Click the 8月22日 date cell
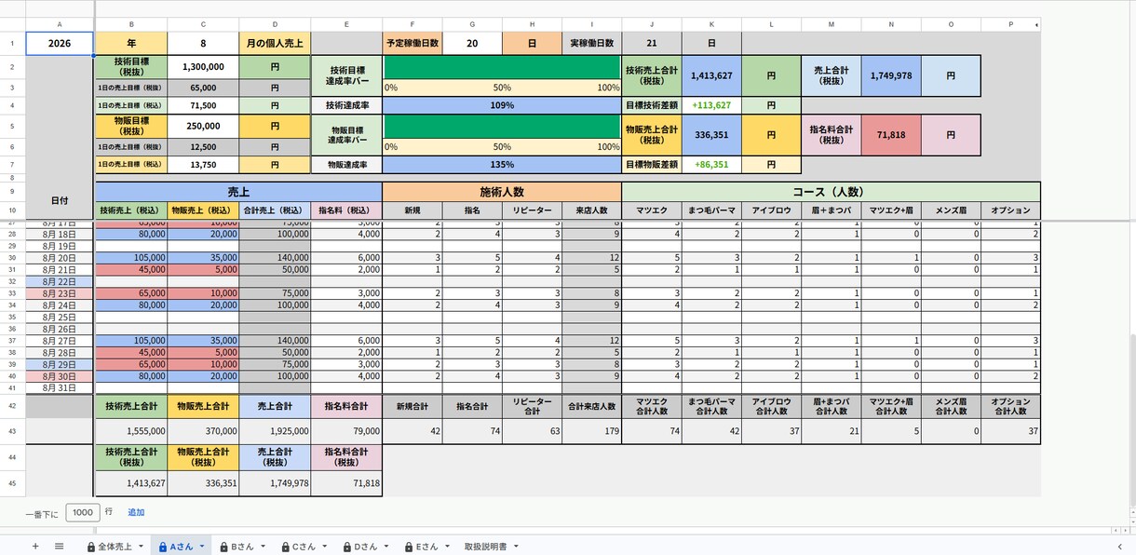The height and width of the screenshot is (555, 1136). tap(60, 281)
